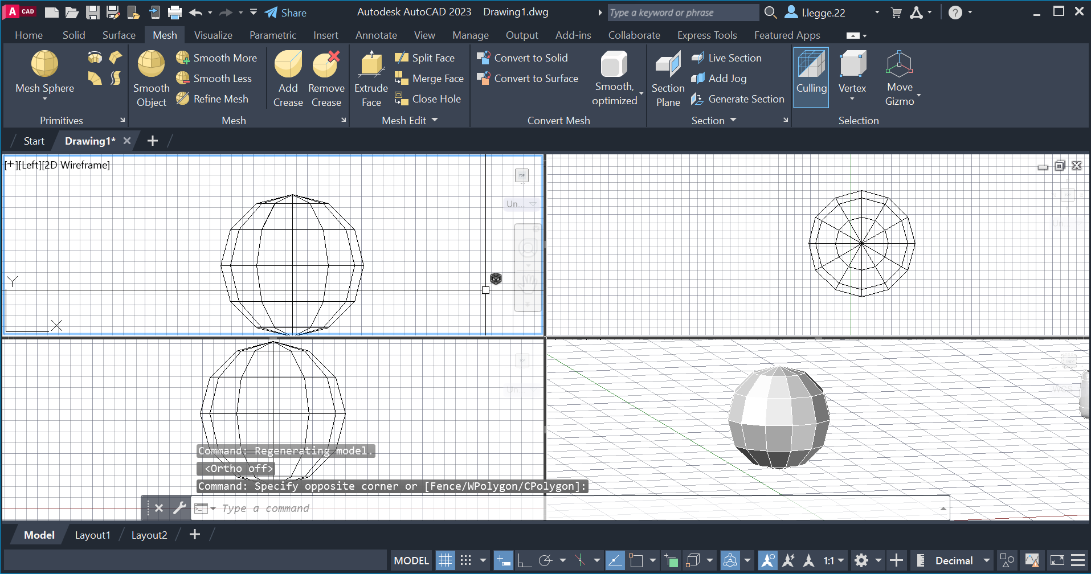Viewport: 1091px width, 574px height.
Task: Close the Drawing1 file tab
Action: click(127, 141)
